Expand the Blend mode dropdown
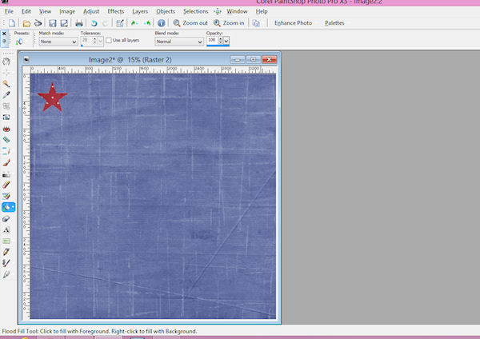 (x=179, y=42)
